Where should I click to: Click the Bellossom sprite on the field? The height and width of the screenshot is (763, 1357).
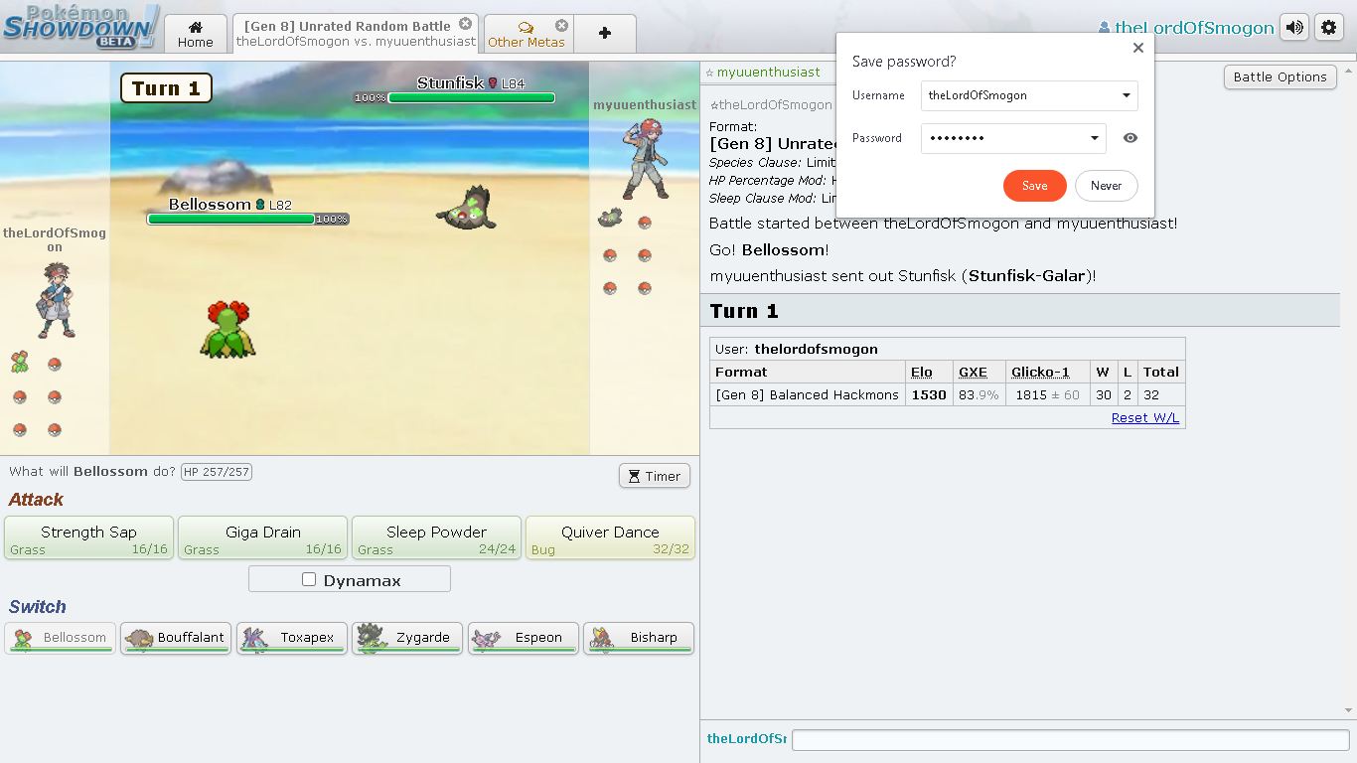tap(228, 330)
